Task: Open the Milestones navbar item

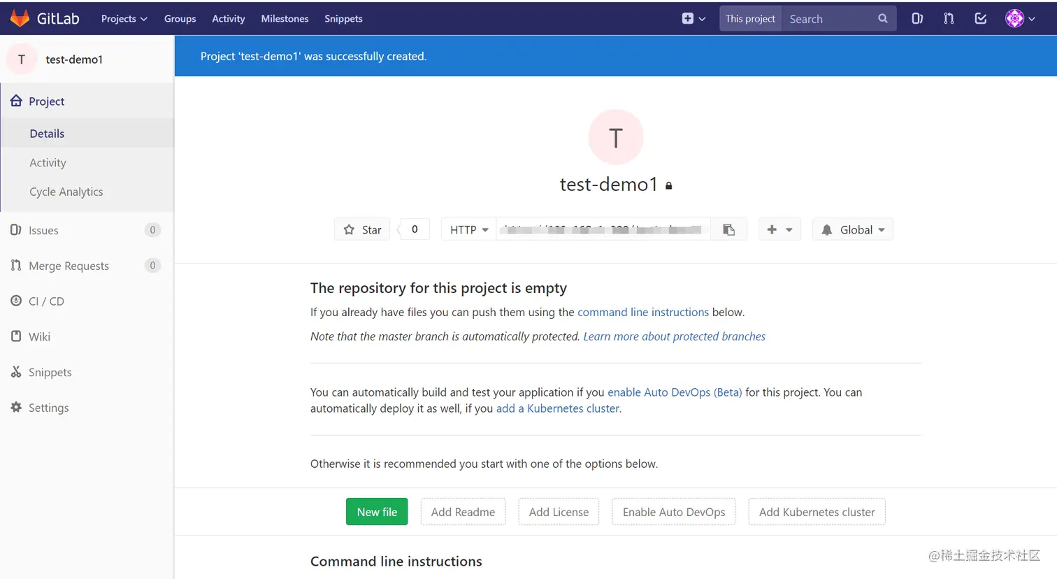Action: (285, 19)
